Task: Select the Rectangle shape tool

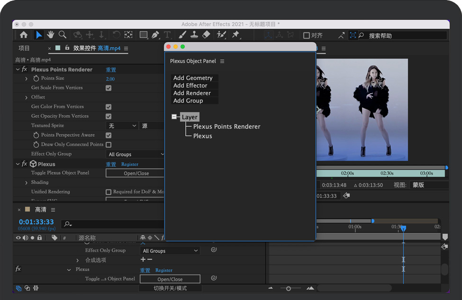Action: [x=143, y=35]
